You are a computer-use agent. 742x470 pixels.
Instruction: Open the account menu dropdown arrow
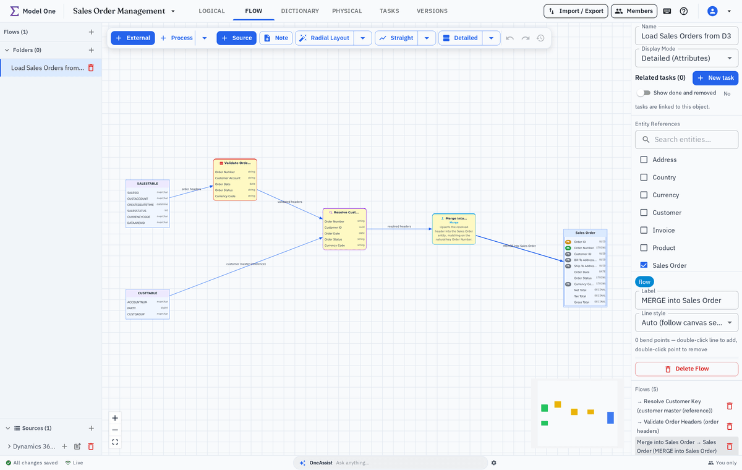[x=728, y=11]
